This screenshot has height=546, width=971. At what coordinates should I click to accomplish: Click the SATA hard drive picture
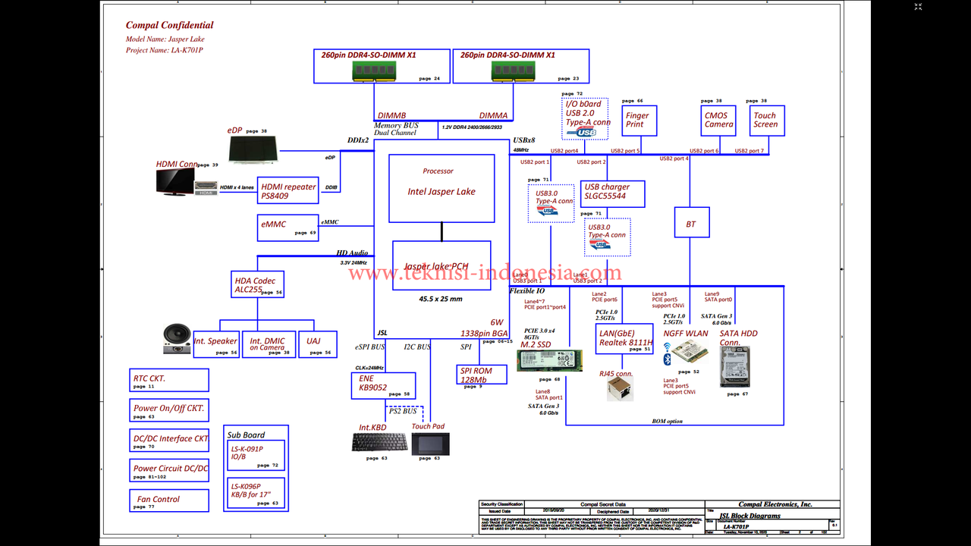[x=734, y=368]
